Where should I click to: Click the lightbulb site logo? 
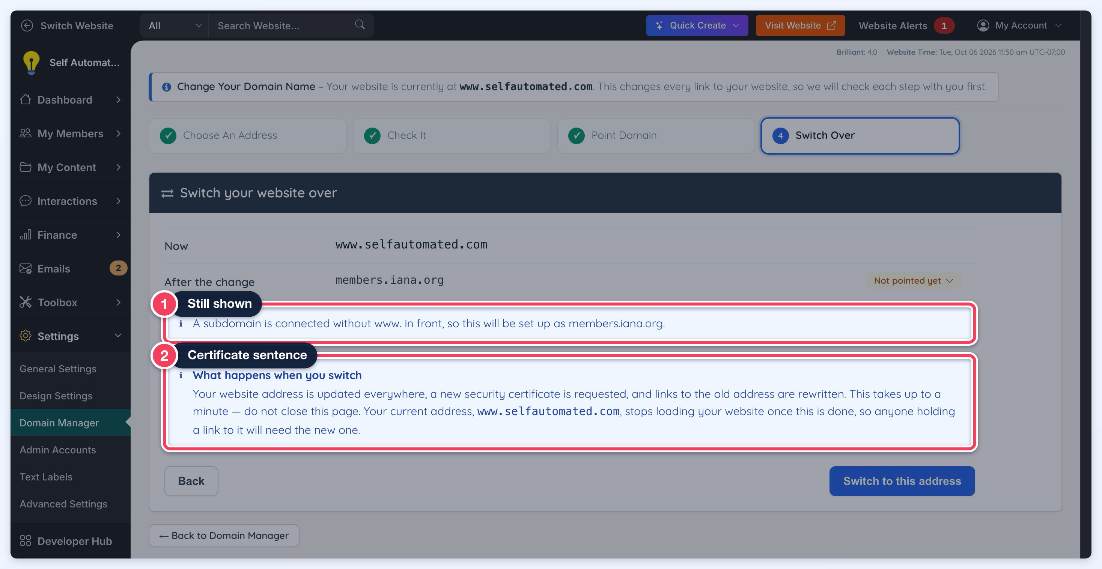(31, 62)
